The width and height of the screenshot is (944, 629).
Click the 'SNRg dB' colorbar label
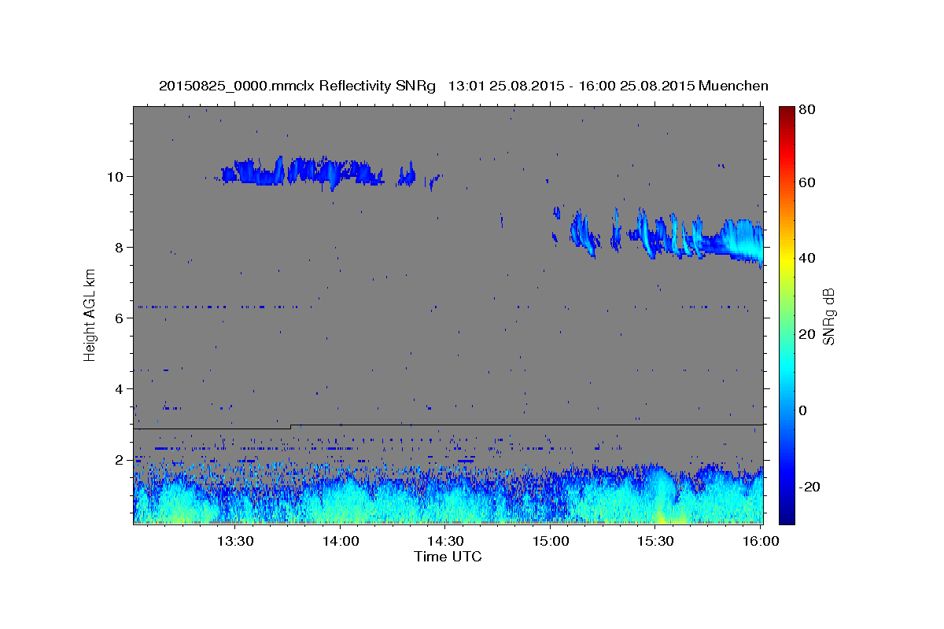pos(828,316)
